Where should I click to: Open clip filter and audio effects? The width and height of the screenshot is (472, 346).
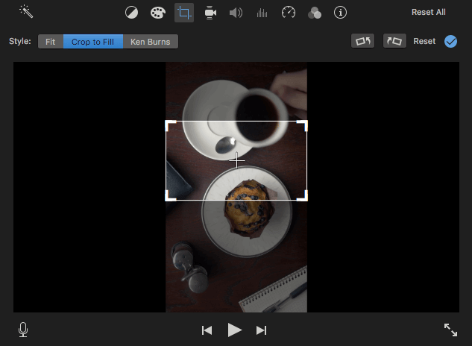pos(315,13)
